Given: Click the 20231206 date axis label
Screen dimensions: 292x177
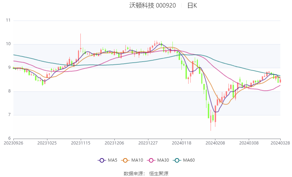Looking at the screenshot, I should pyautogui.click(x=114, y=143).
